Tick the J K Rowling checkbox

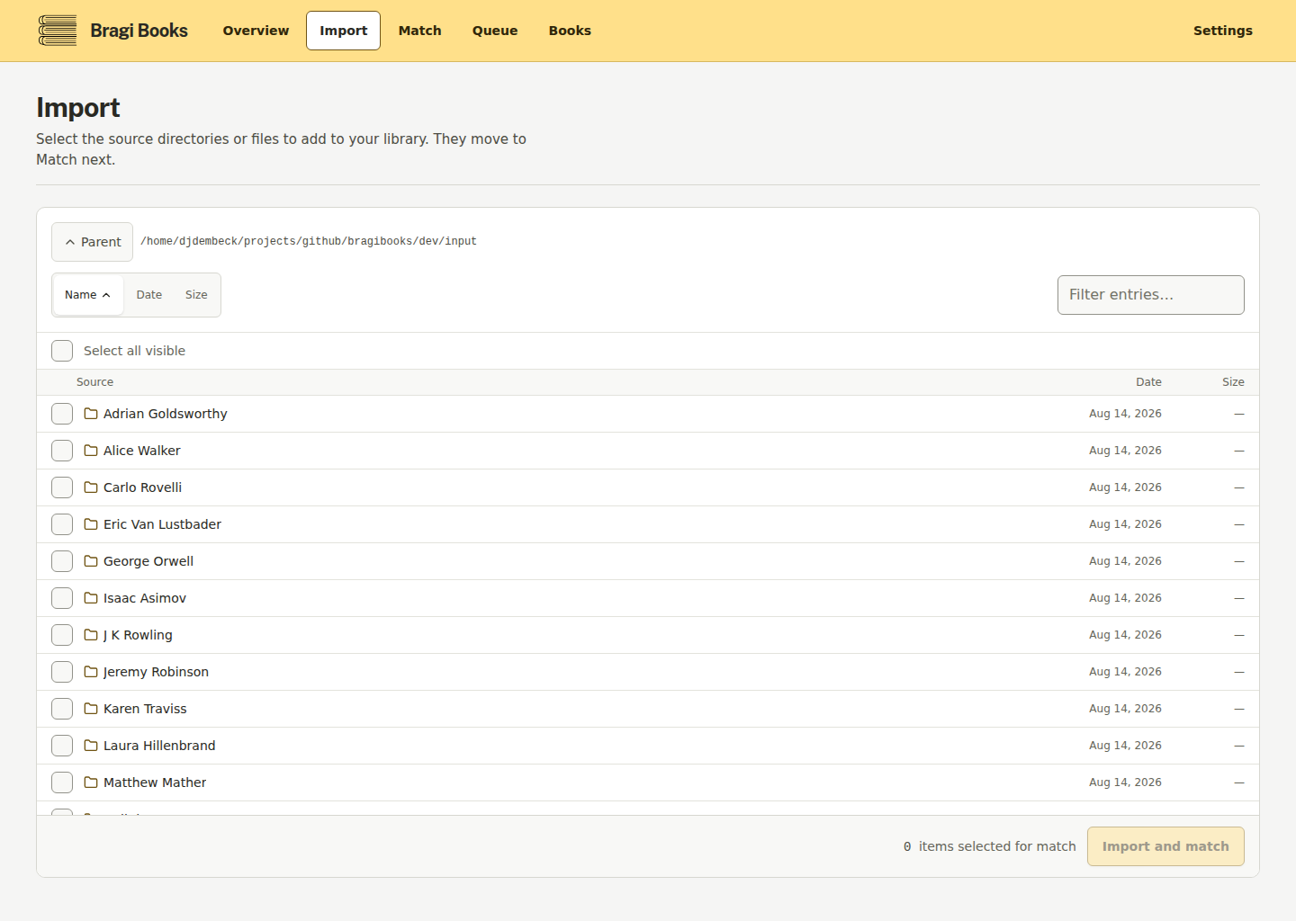[62, 635]
